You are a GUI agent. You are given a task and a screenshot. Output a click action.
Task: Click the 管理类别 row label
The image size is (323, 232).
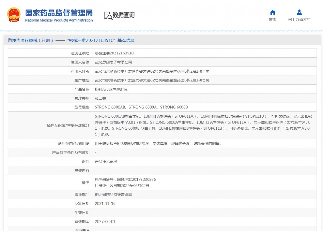click(82, 98)
